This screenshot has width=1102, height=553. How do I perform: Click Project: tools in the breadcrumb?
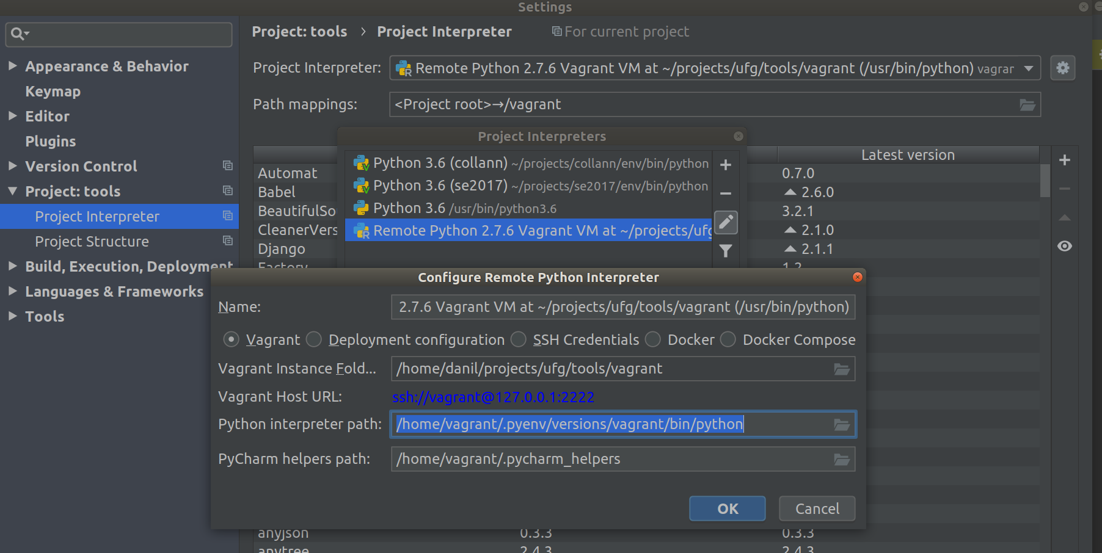point(299,32)
